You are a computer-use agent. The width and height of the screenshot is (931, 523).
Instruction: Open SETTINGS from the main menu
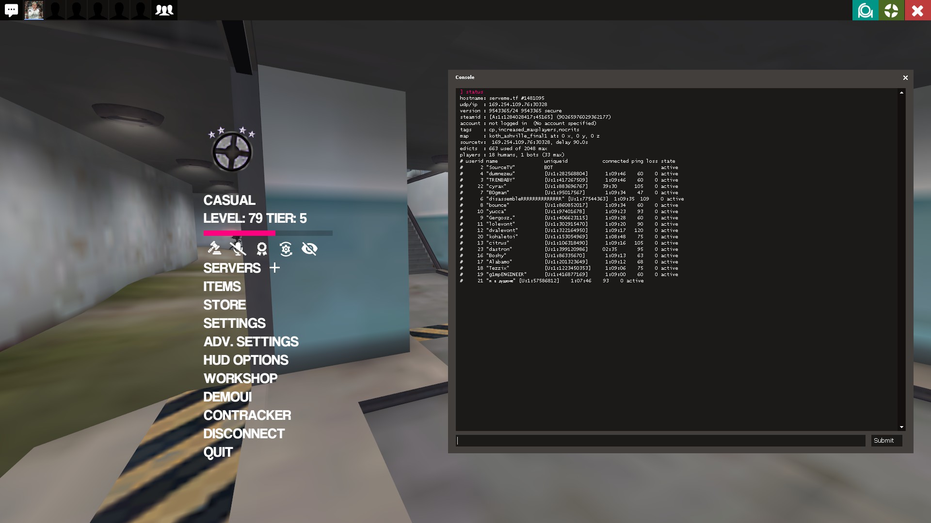pyautogui.click(x=234, y=323)
